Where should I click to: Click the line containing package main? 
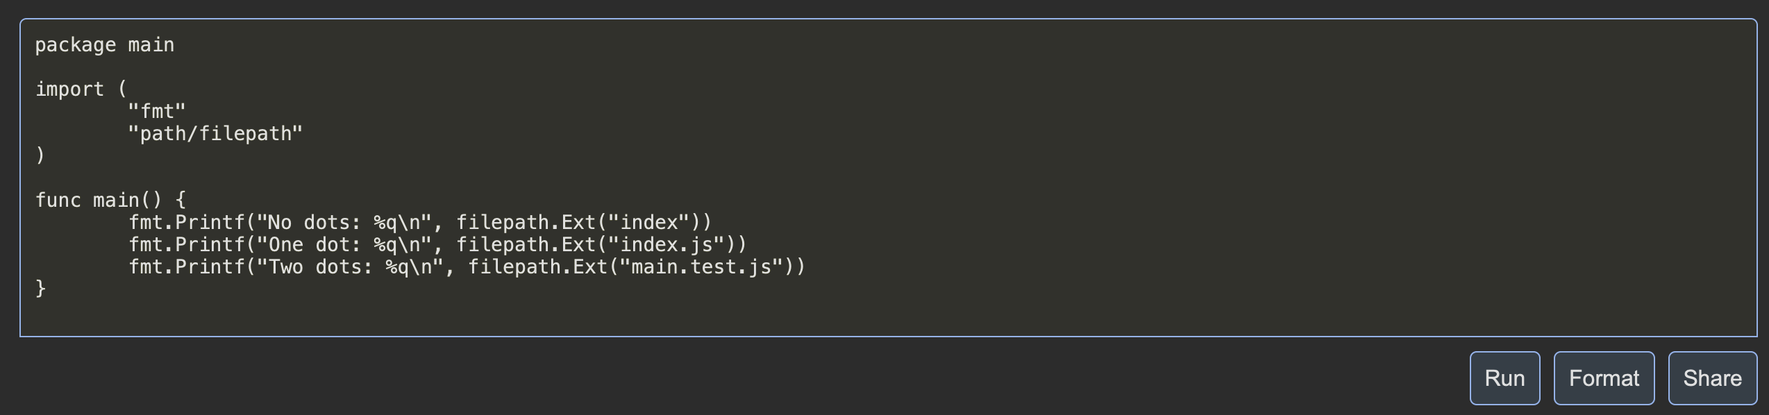point(104,44)
